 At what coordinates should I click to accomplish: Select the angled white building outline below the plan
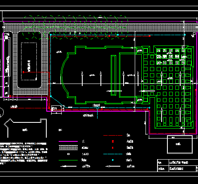click(x=26, y=128)
